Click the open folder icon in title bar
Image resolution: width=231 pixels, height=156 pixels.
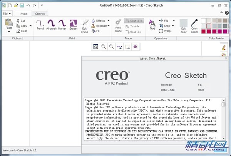click(x=16, y=5)
